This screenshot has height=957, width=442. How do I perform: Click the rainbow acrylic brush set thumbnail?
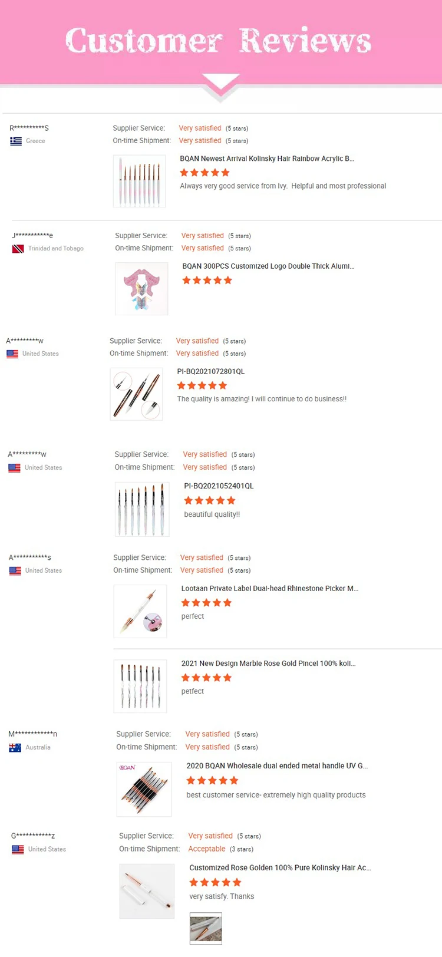pyautogui.click(x=139, y=181)
